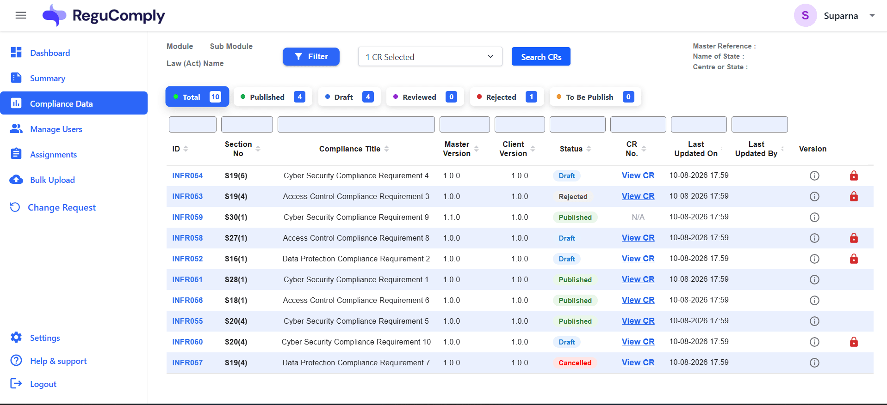Click the Compliance Title filter input field

356,125
